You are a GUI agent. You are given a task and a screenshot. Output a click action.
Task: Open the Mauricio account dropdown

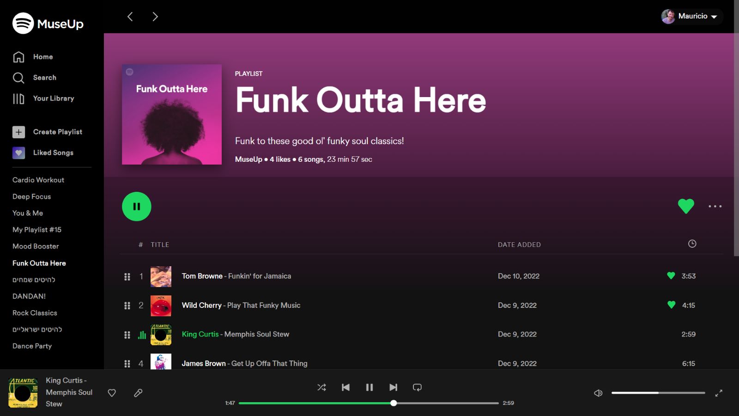click(x=692, y=16)
